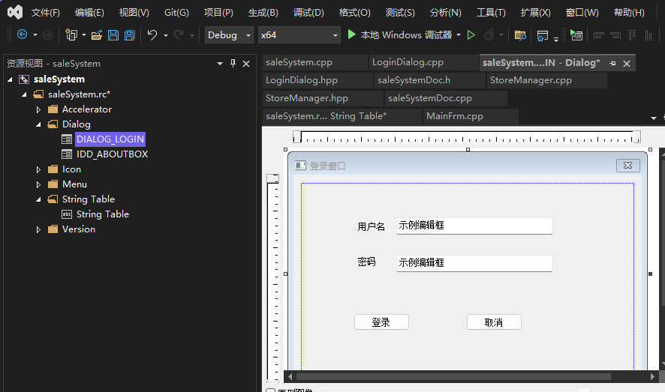The height and width of the screenshot is (392, 665).
Task: Collapse the String Table folder
Action: [38, 199]
